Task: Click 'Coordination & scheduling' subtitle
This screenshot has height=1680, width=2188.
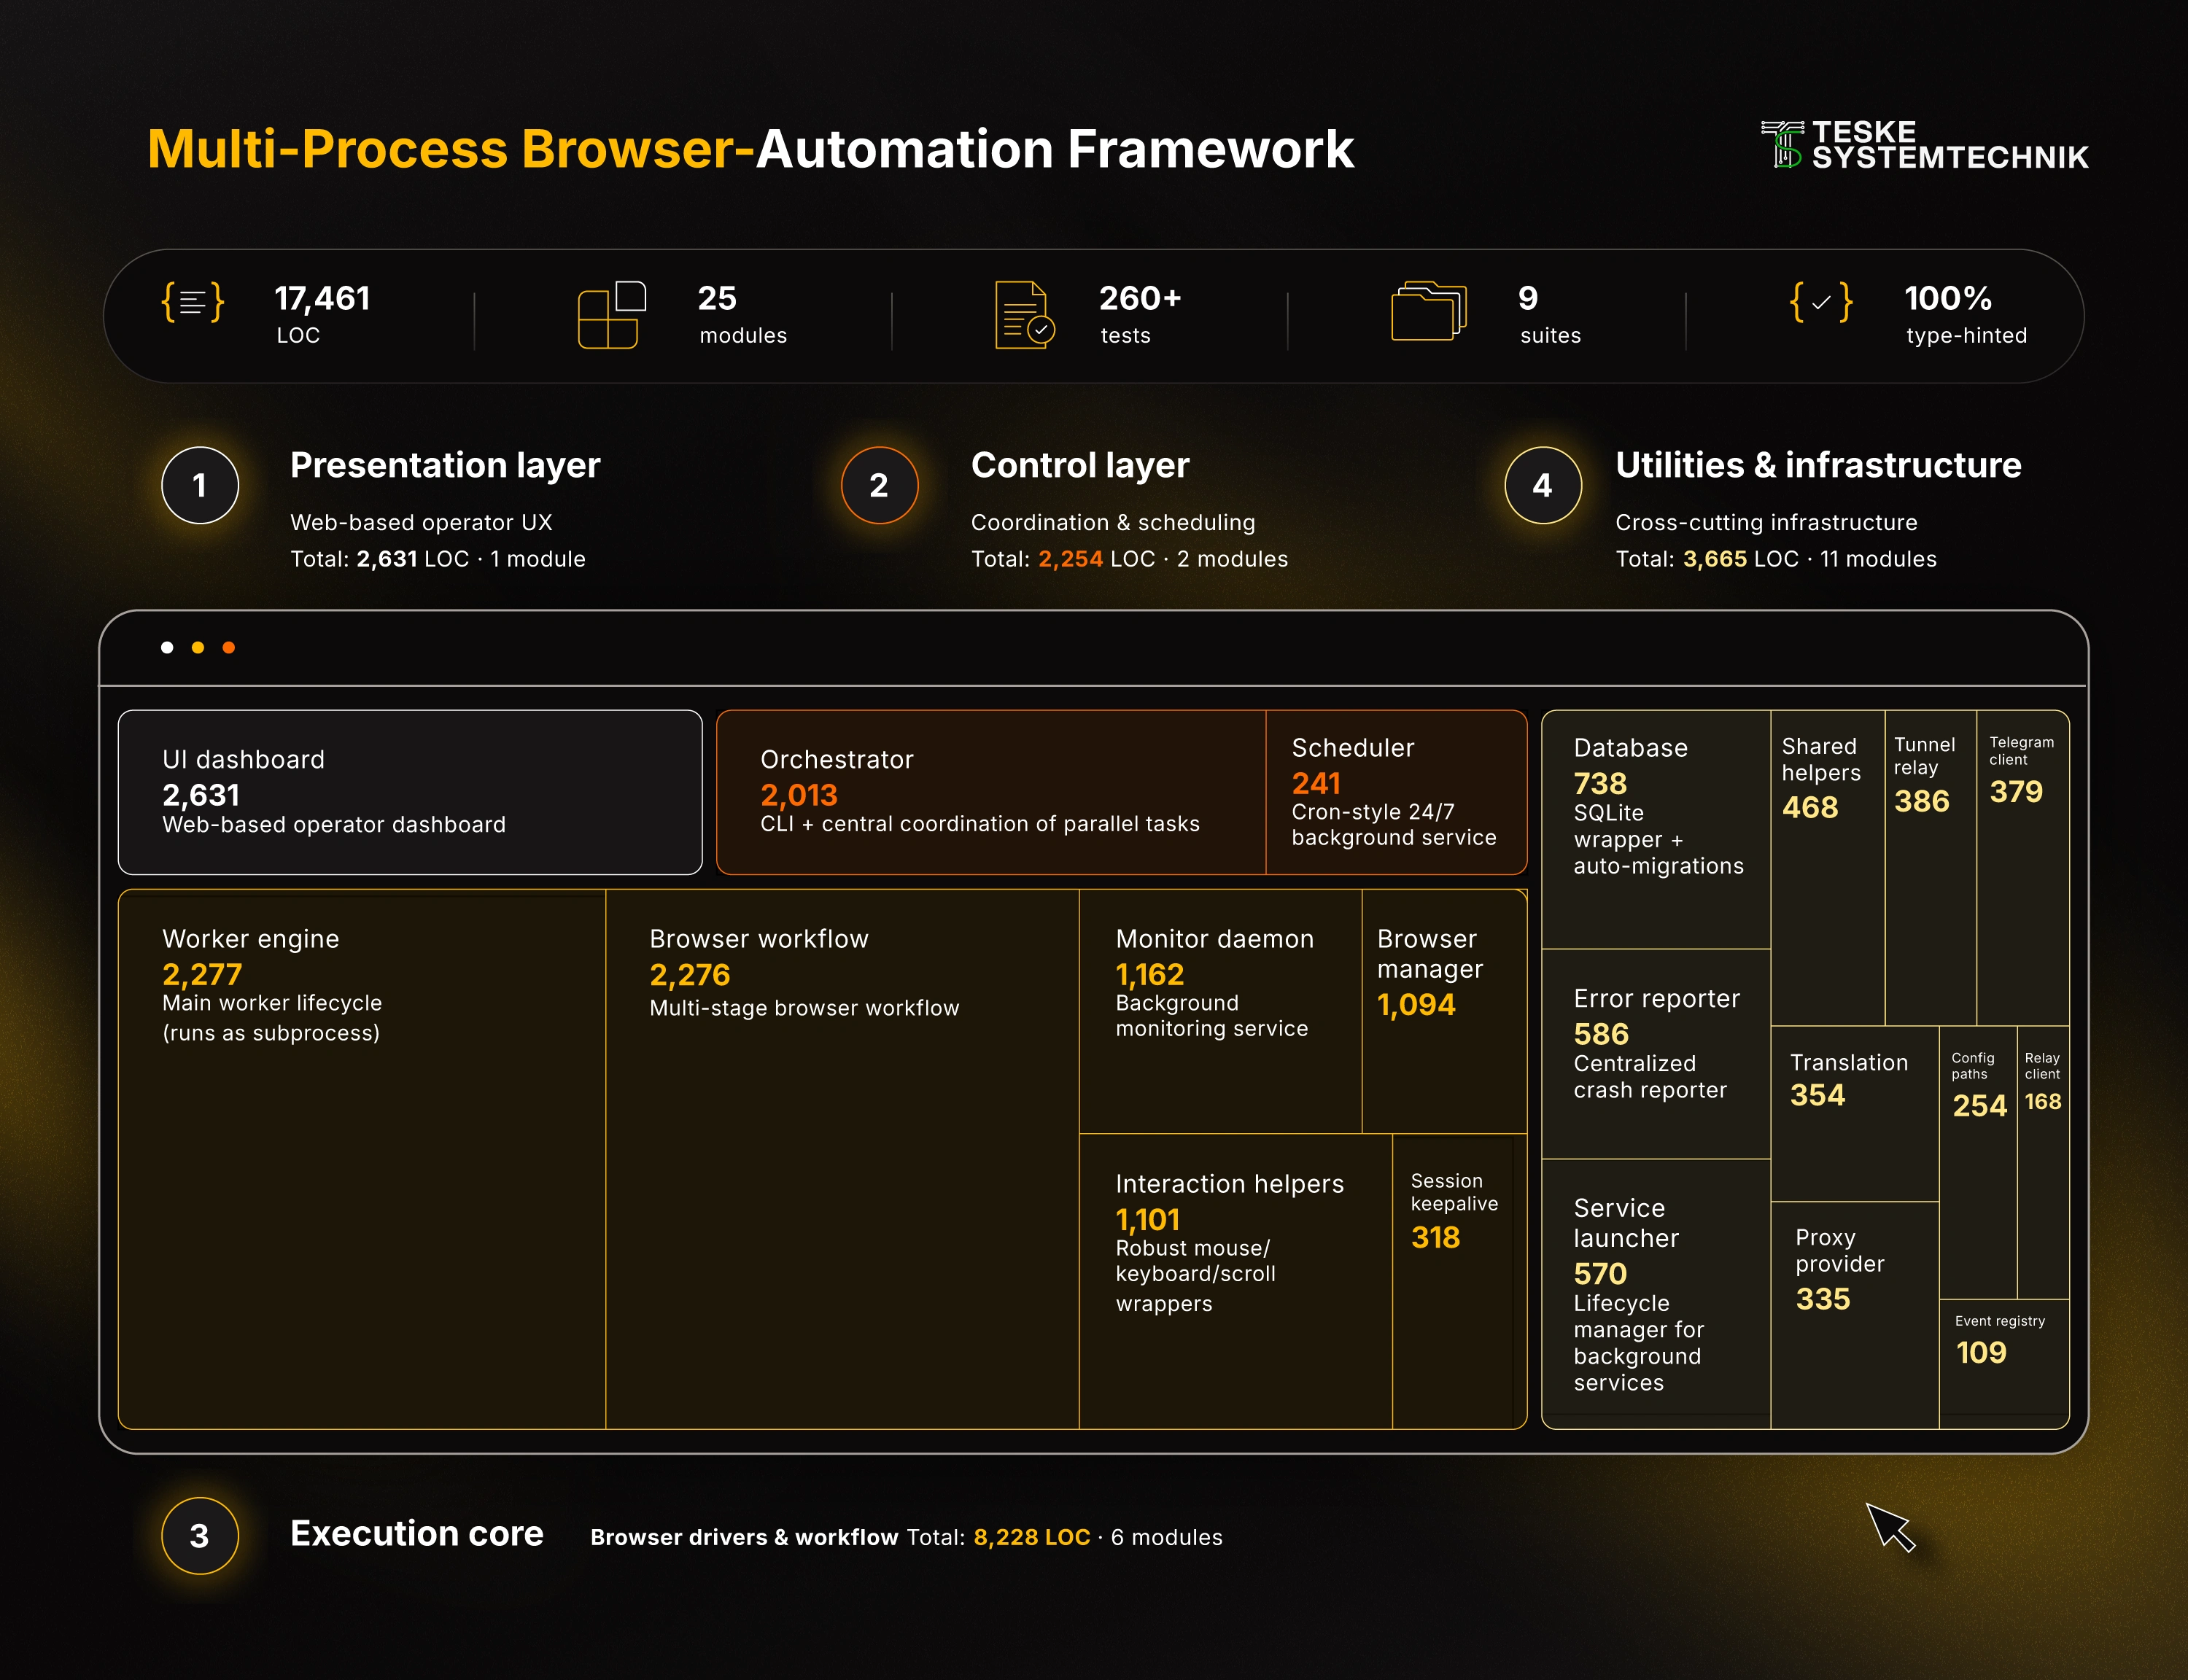Action: pyautogui.click(x=1113, y=523)
